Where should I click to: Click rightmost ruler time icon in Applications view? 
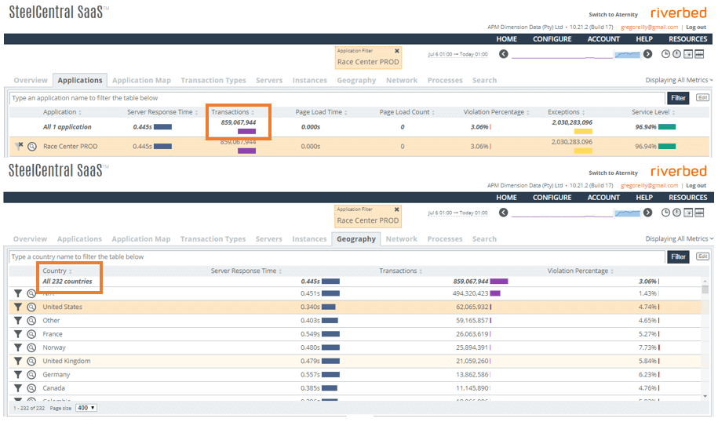click(699, 54)
